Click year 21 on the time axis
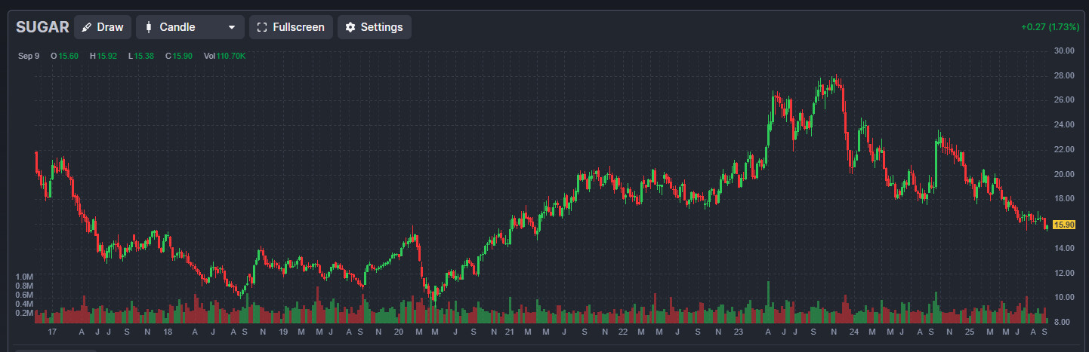The image size is (1089, 352). tap(509, 332)
